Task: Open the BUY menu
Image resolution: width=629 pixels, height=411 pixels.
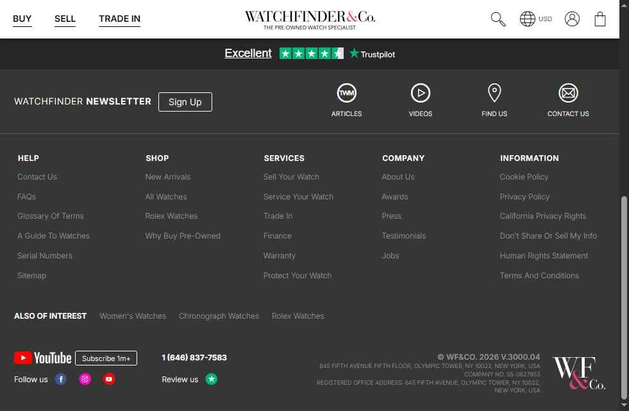Action: (x=22, y=19)
